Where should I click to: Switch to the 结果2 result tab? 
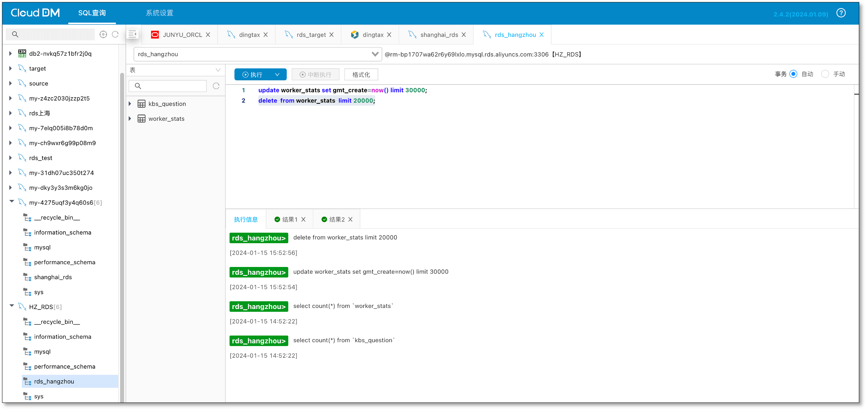pyautogui.click(x=336, y=219)
